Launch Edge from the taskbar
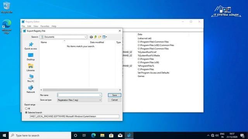Image resolution: width=248 pixels, height=139 pixels. click(x=93, y=136)
